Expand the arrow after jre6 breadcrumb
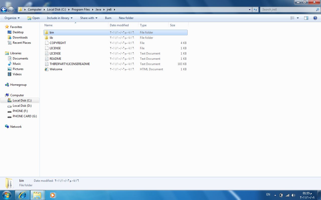 tap(115, 9)
